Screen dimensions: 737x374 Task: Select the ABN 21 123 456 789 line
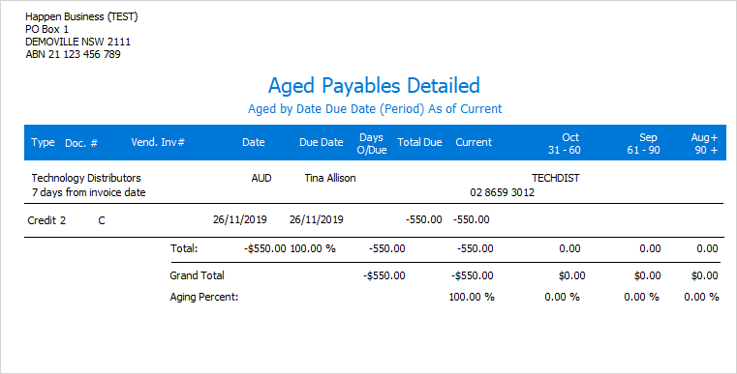tap(73, 54)
